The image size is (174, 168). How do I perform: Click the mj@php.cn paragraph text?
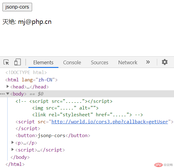(x=27, y=22)
